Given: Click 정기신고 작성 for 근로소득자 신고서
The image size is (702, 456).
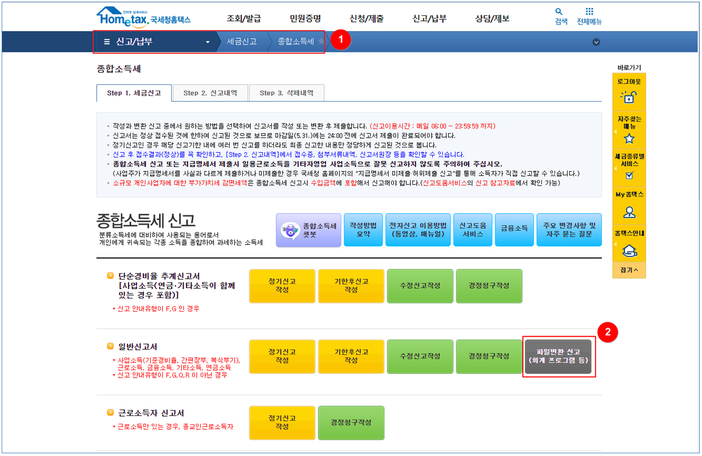Looking at the screenshot, I should (282, 423).
